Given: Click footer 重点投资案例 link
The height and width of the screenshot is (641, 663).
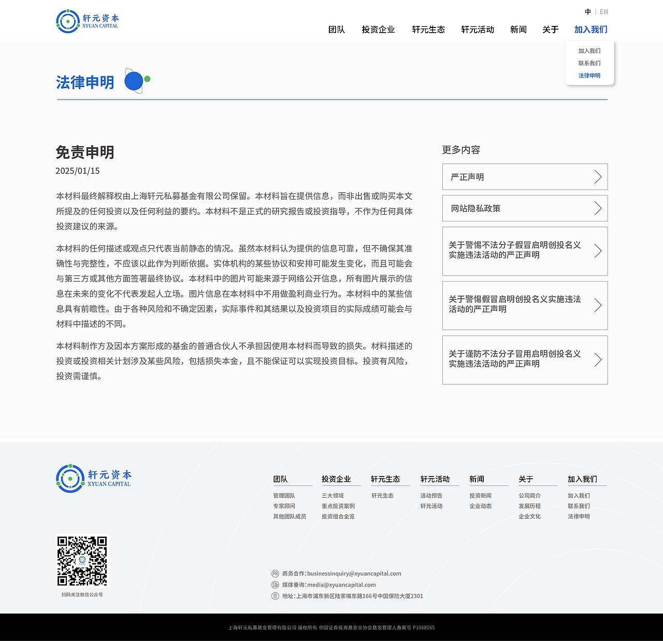Looking at the screenshot, I should (338, 506).
